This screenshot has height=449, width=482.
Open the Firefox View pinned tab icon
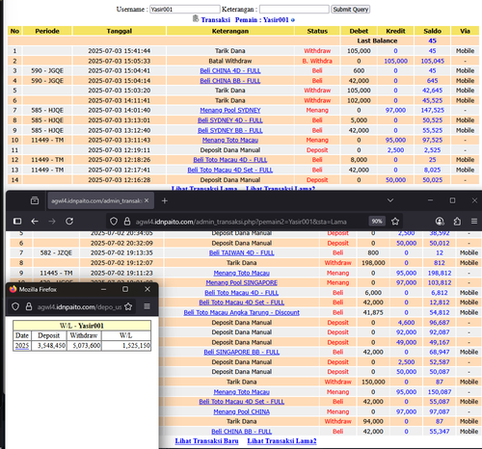35,200
